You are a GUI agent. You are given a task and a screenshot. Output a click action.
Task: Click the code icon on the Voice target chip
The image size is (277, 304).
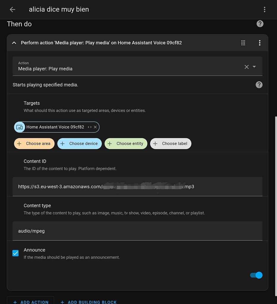click(x=90, y=127)
